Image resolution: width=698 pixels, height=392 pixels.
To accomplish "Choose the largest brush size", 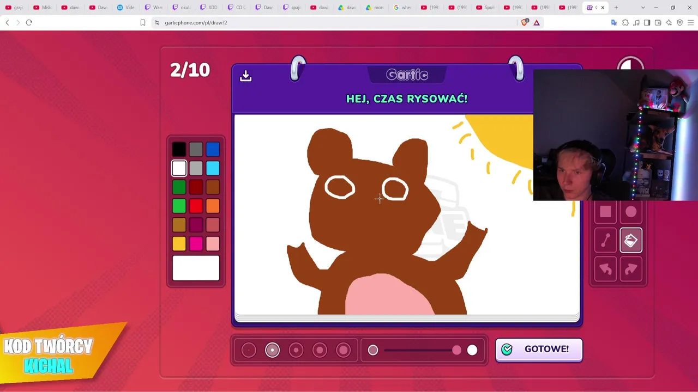I will (x=344, y=350).
